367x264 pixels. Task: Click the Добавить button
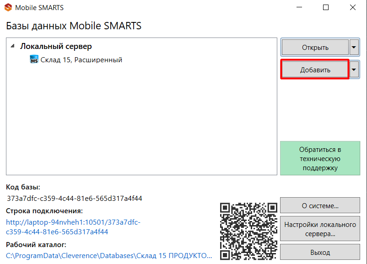(x=315, y=70)
